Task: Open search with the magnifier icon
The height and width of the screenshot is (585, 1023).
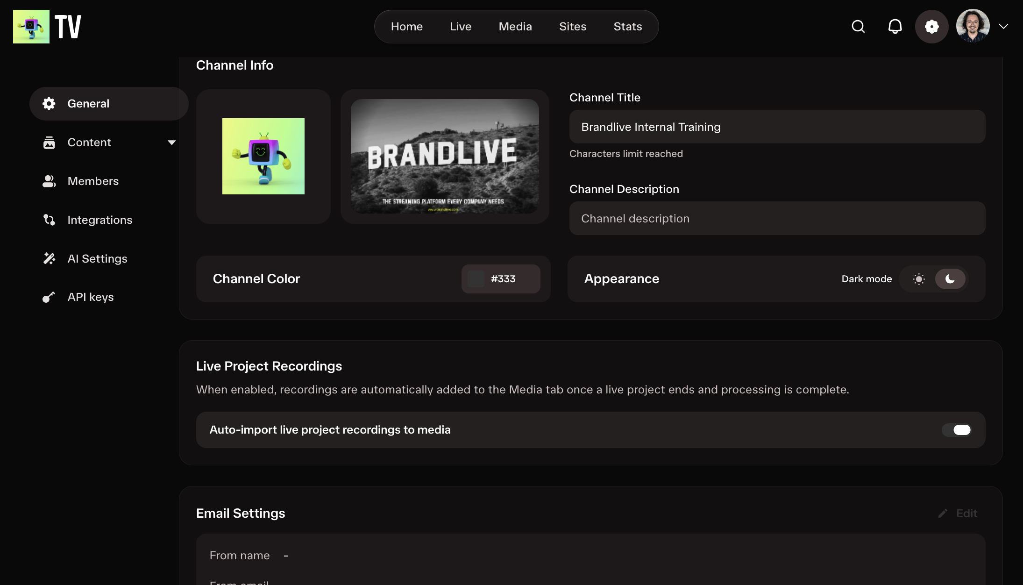Action: click(x=858, y=27)
